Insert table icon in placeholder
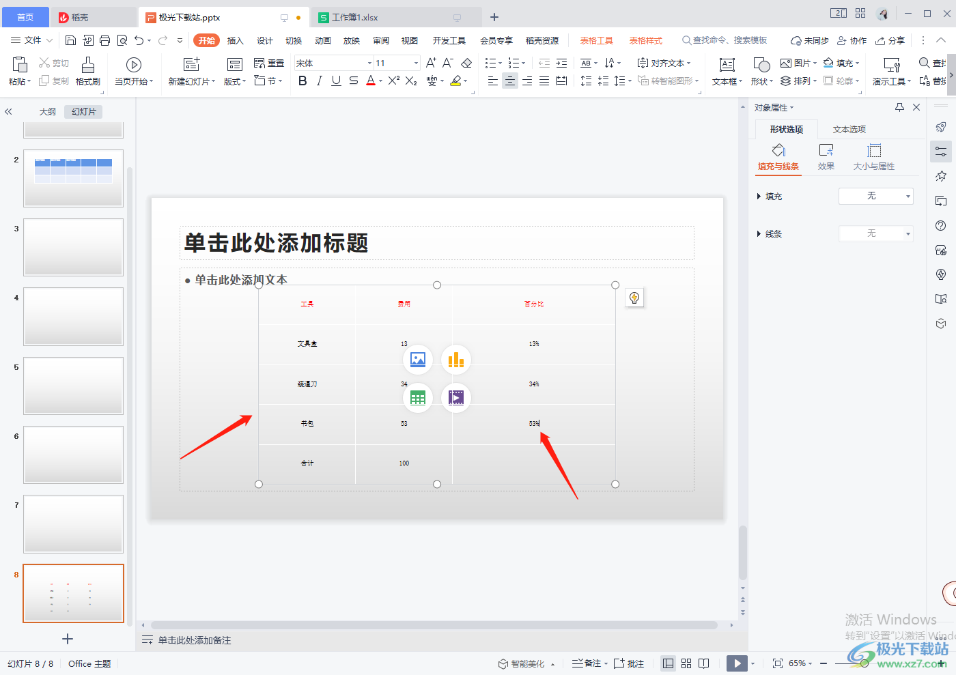Screen dimensions: 956x675 (x=418, y=397)
